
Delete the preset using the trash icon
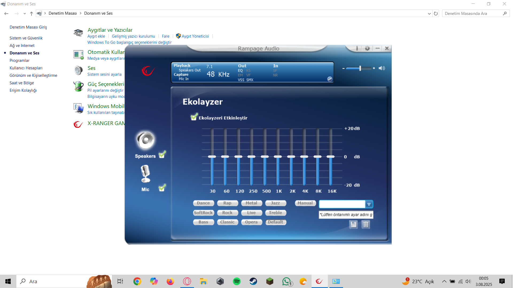366,225
